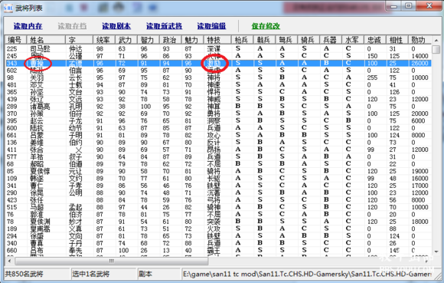Screen dimensions: 444x283
Task: Click 读取剧本 link
Action: click(x=116, y=26)
